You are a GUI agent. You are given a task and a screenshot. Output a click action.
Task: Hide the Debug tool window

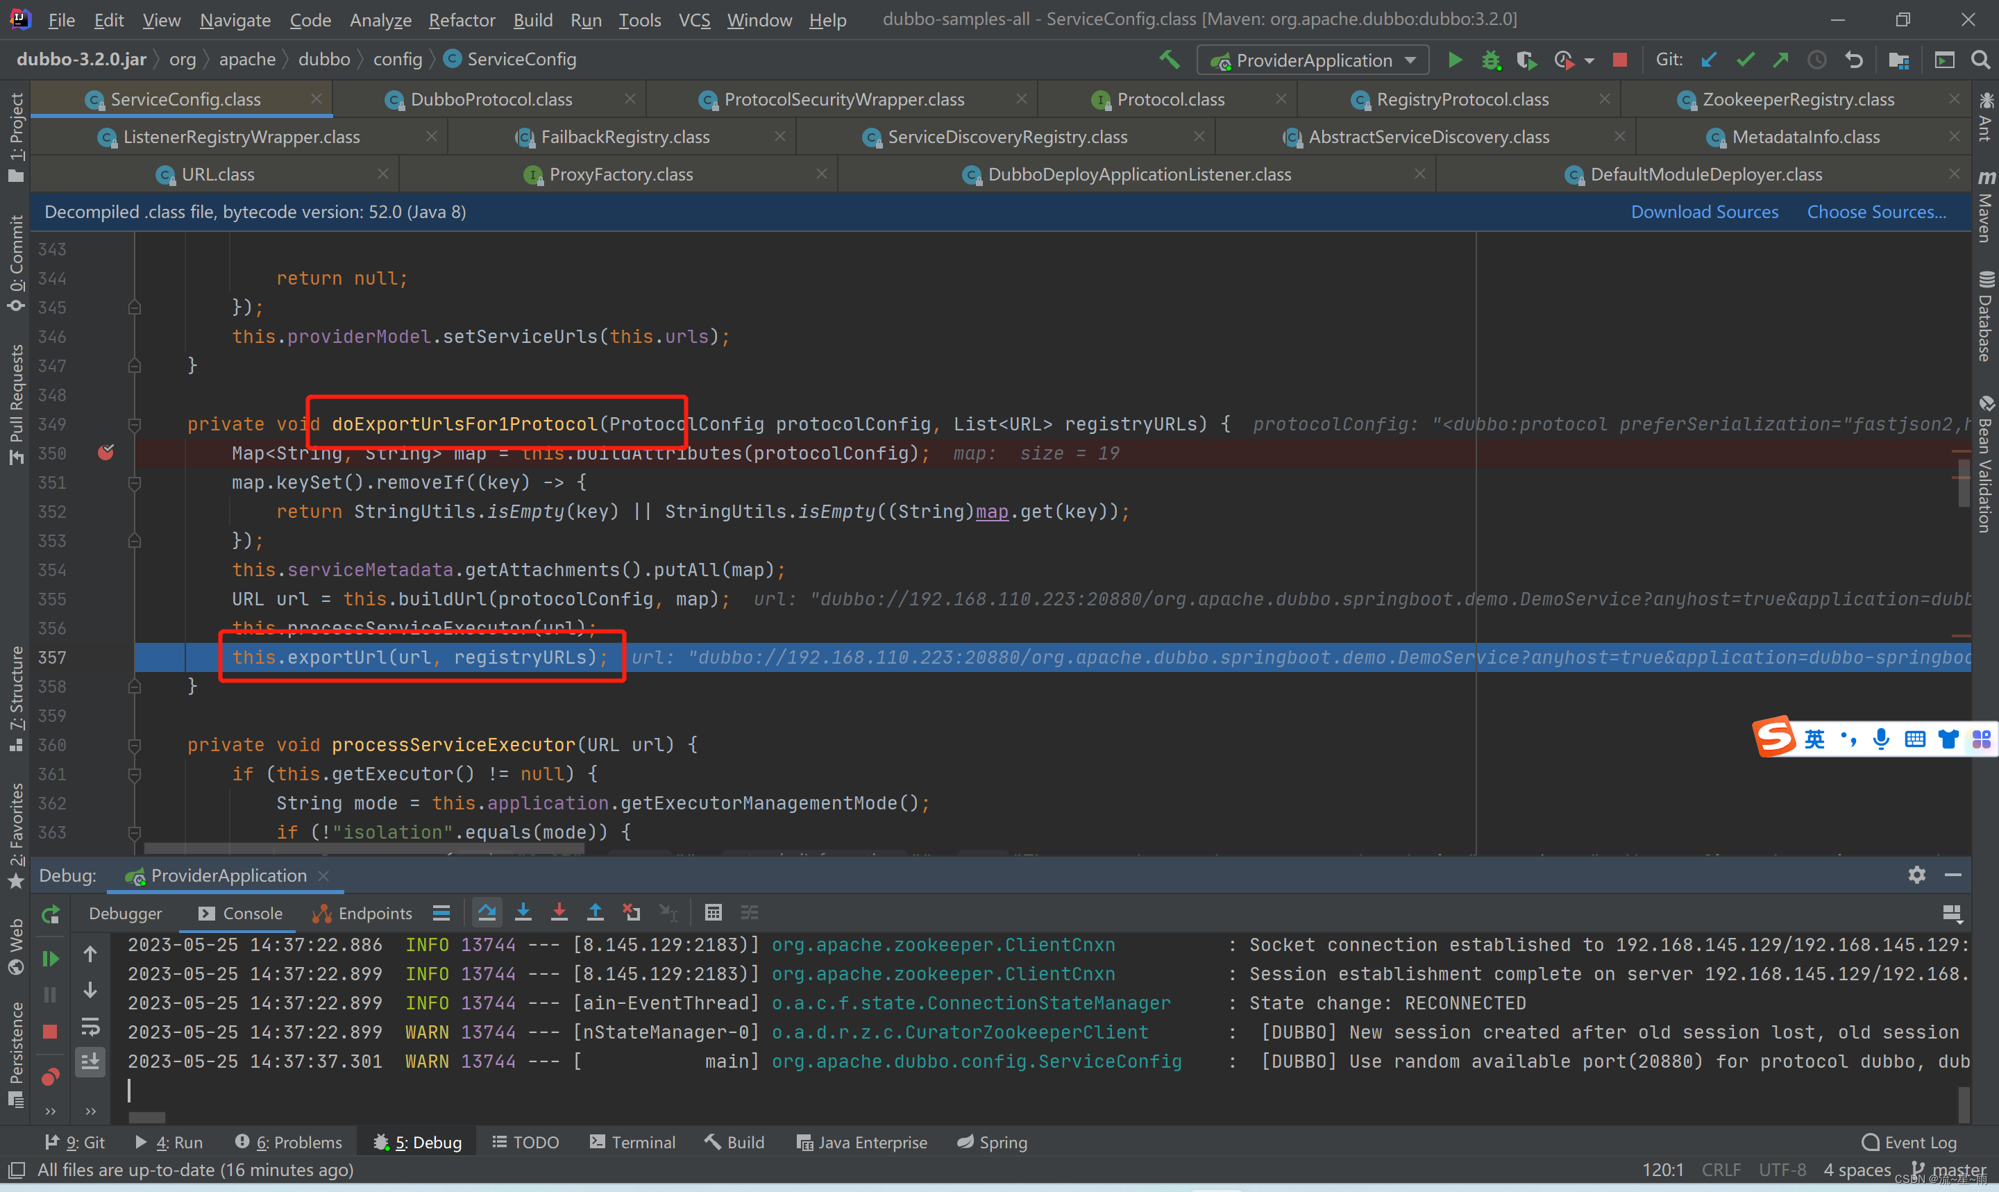pyautogui.click(x=1953, y=875)
